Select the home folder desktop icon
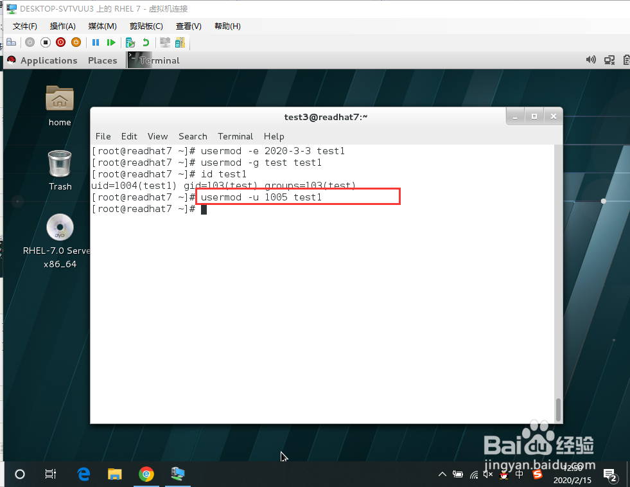Screen dimensions: 630x487 (60, 105)
